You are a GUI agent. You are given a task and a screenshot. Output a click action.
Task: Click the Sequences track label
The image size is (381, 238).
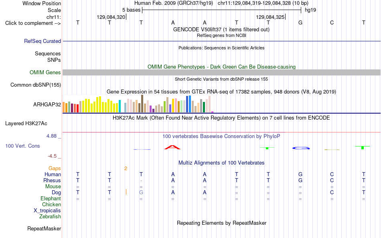click(48, 53)
